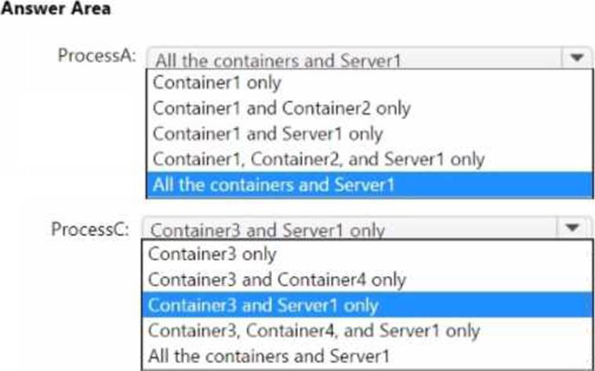Choose highlighted "All the containers and Server1" in ProcessA list
The image size is (595, 371).
[274, 185]
